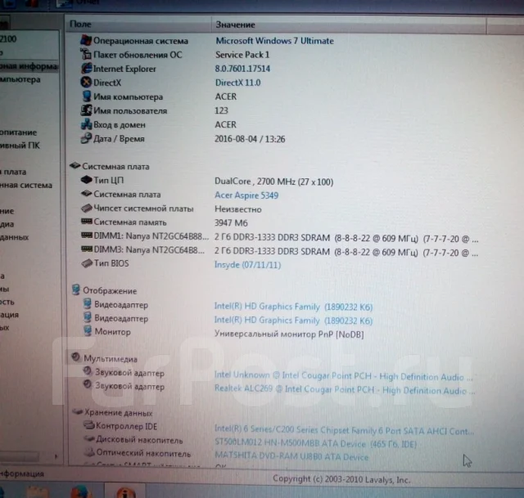This screenshot has height=498, width=524.
Task: Click the DIMM1 memory module icon
Action: coord(87,236)
